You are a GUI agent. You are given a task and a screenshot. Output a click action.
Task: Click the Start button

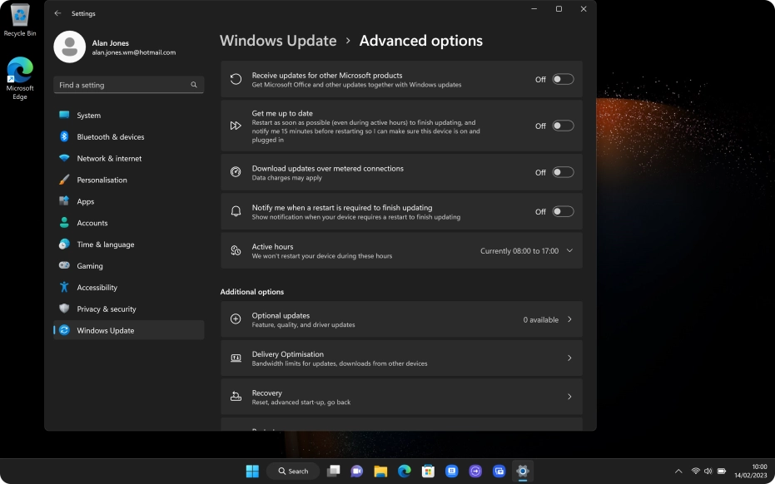point(251,471)
